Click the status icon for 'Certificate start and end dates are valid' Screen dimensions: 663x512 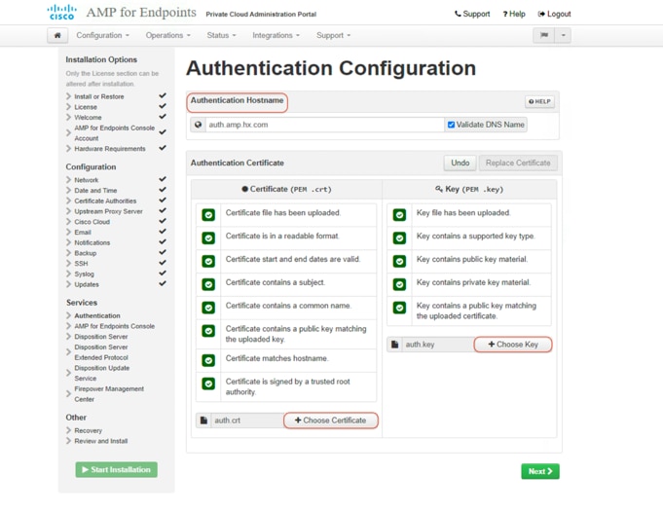208,261
